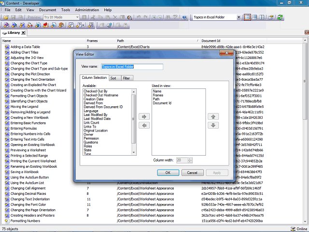309x232 pixels.
Task: Increase Column width with spinner up arrow
Action: point(190,159)
